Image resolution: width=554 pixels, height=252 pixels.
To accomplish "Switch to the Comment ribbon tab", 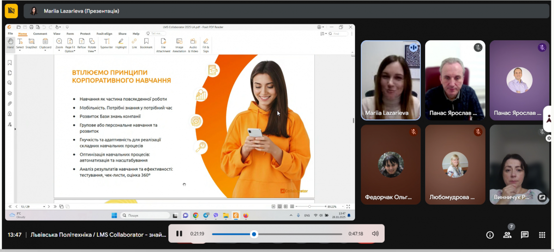I will click(40, 34).
